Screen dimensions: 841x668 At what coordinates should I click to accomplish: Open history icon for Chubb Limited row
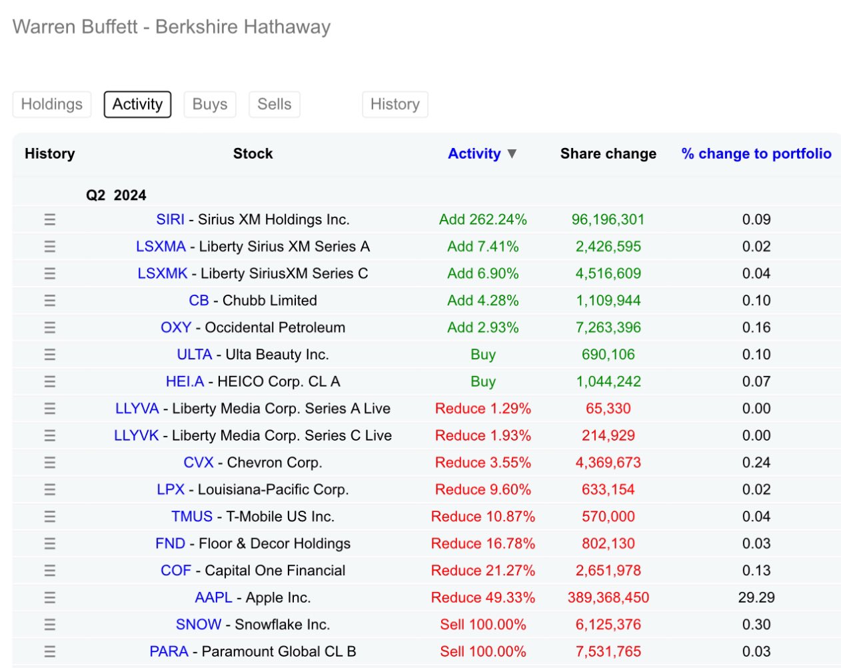tap(50, 301)
